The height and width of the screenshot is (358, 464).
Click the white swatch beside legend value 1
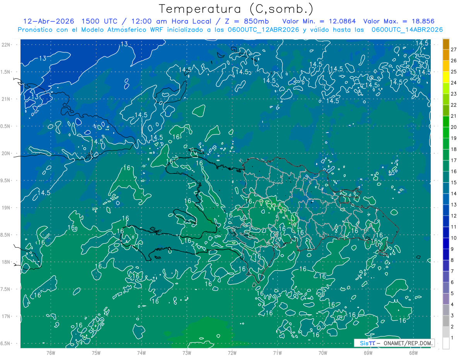[446, 343]
